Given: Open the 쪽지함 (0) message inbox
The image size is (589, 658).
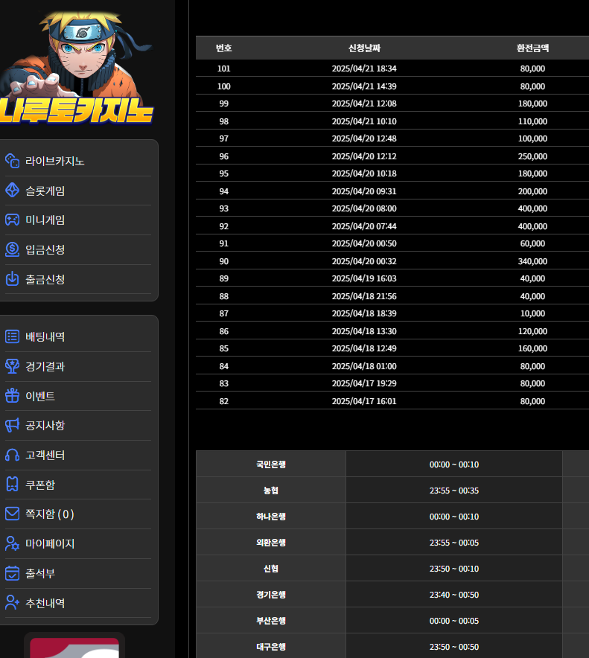Looking at the screenshot, I should (x=49, y=514).
